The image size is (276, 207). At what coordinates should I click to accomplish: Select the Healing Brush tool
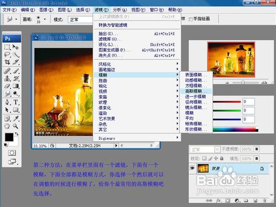click(x=7, y=71)
